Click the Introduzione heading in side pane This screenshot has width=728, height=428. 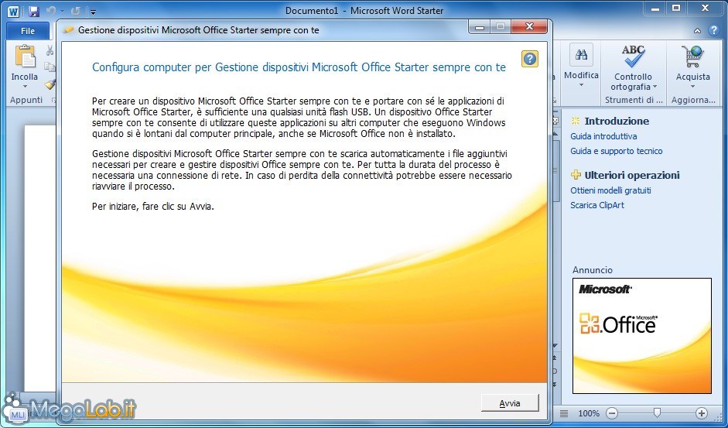click(617, 122)
